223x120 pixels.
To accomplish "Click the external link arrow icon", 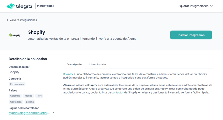I will click(x=53, y=113).
